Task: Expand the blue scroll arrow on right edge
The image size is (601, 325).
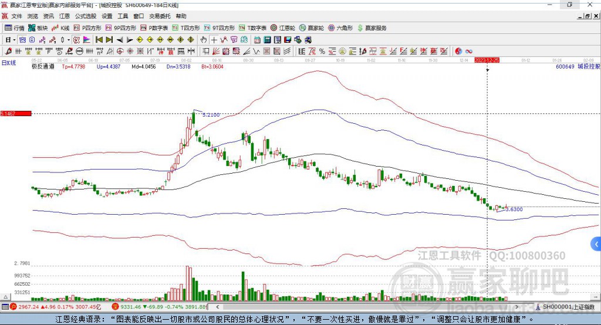Action: click(596, 243)
